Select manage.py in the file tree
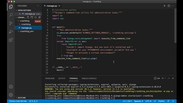 pyautogui.click(x=28, y=28)
